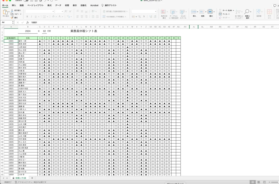Click the Paste (ペースト) clipboard icon
This screenshot has height=184, width=279.
click(x=5, y=12)
